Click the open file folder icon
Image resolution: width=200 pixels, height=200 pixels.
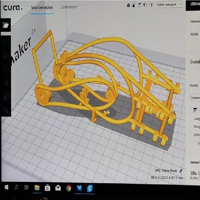pyautogui.click(x=5, y=25)
